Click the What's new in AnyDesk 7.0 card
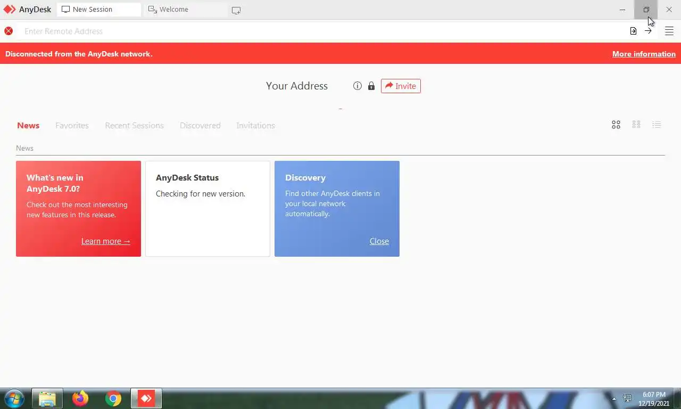This screenshot has width=681, height=409. tap(78, 209)
